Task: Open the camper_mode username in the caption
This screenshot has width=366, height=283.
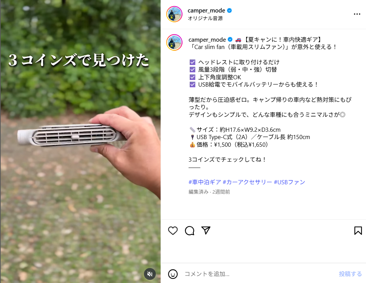Action: pyautogui.click(x=207, y=40)
